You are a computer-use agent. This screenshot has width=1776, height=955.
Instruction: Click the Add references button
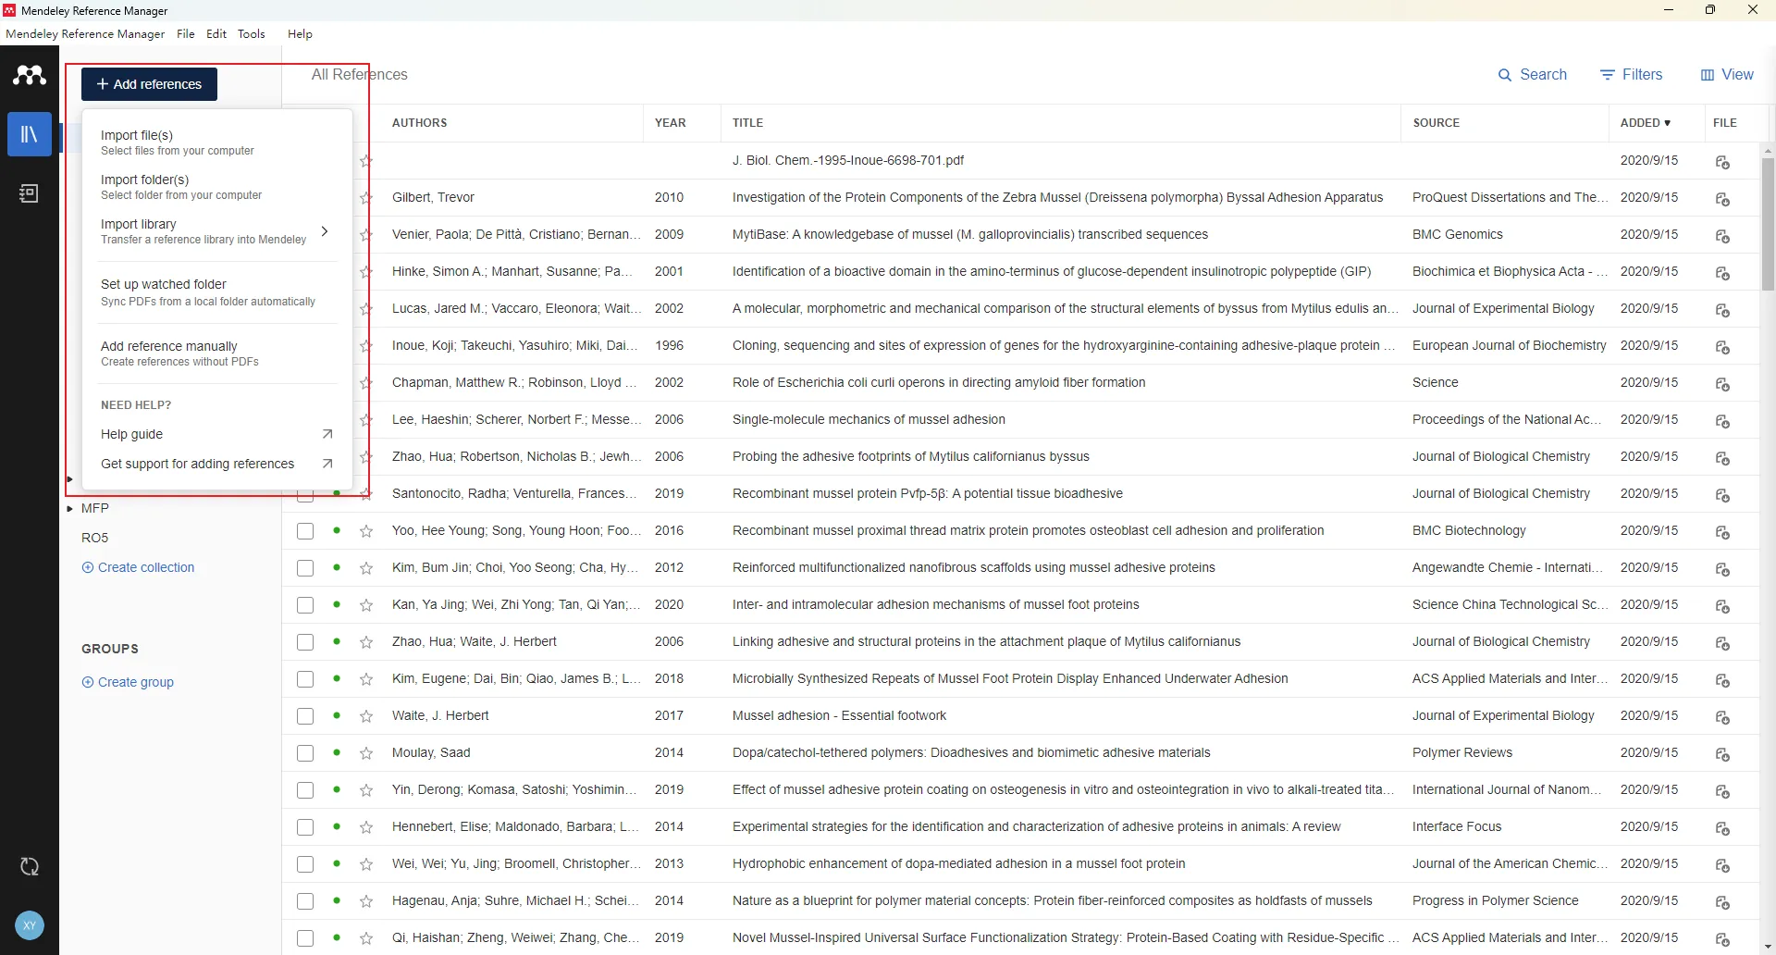pyautogui.click(x=149, y=84)
